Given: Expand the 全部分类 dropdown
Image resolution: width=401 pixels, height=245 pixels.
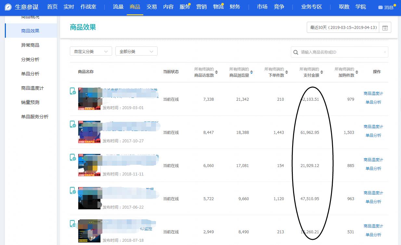Looking at the screenshot, I should 136,51.
